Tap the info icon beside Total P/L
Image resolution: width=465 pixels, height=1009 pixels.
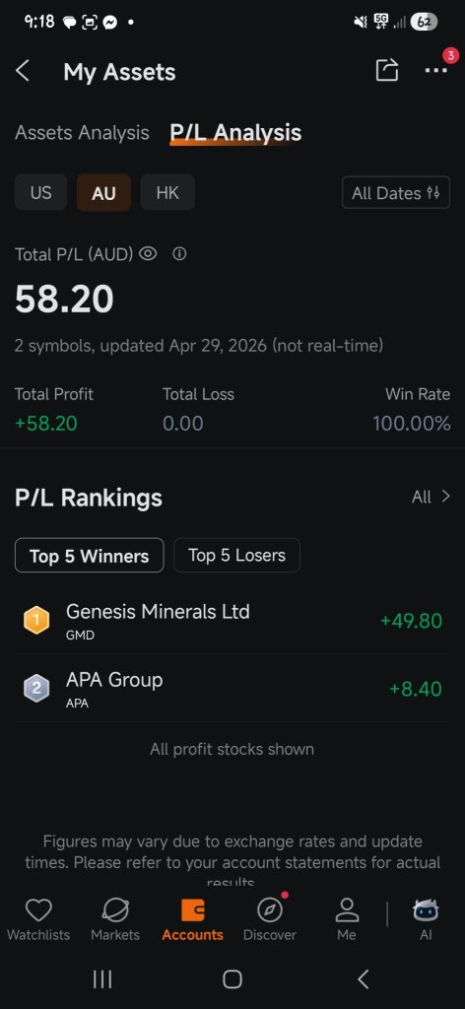(179, 254)
